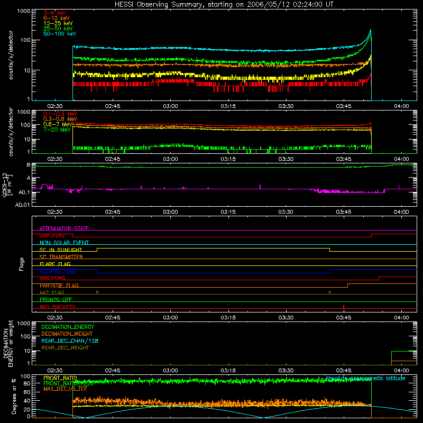Click the SC_TRANSMITTER flag label

coord(61,257)
